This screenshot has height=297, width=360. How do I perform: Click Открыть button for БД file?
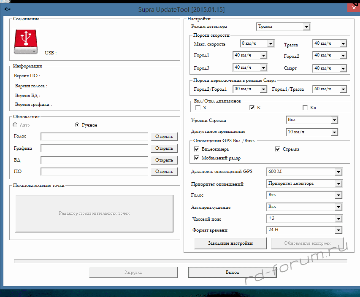pos(164,160)
